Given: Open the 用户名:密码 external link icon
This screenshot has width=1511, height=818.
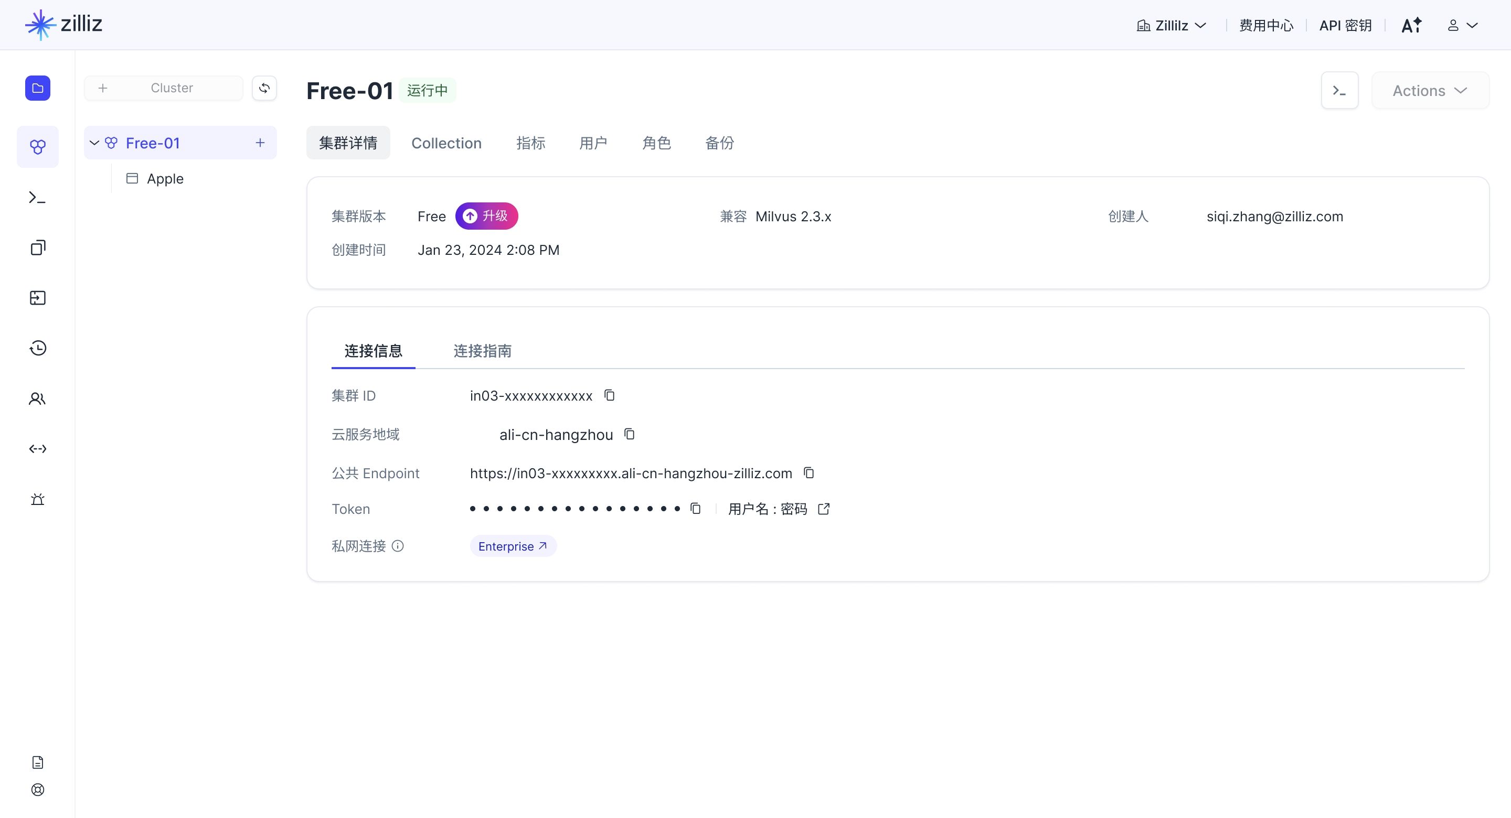Looking at the screenshot, I should point(824,509).
